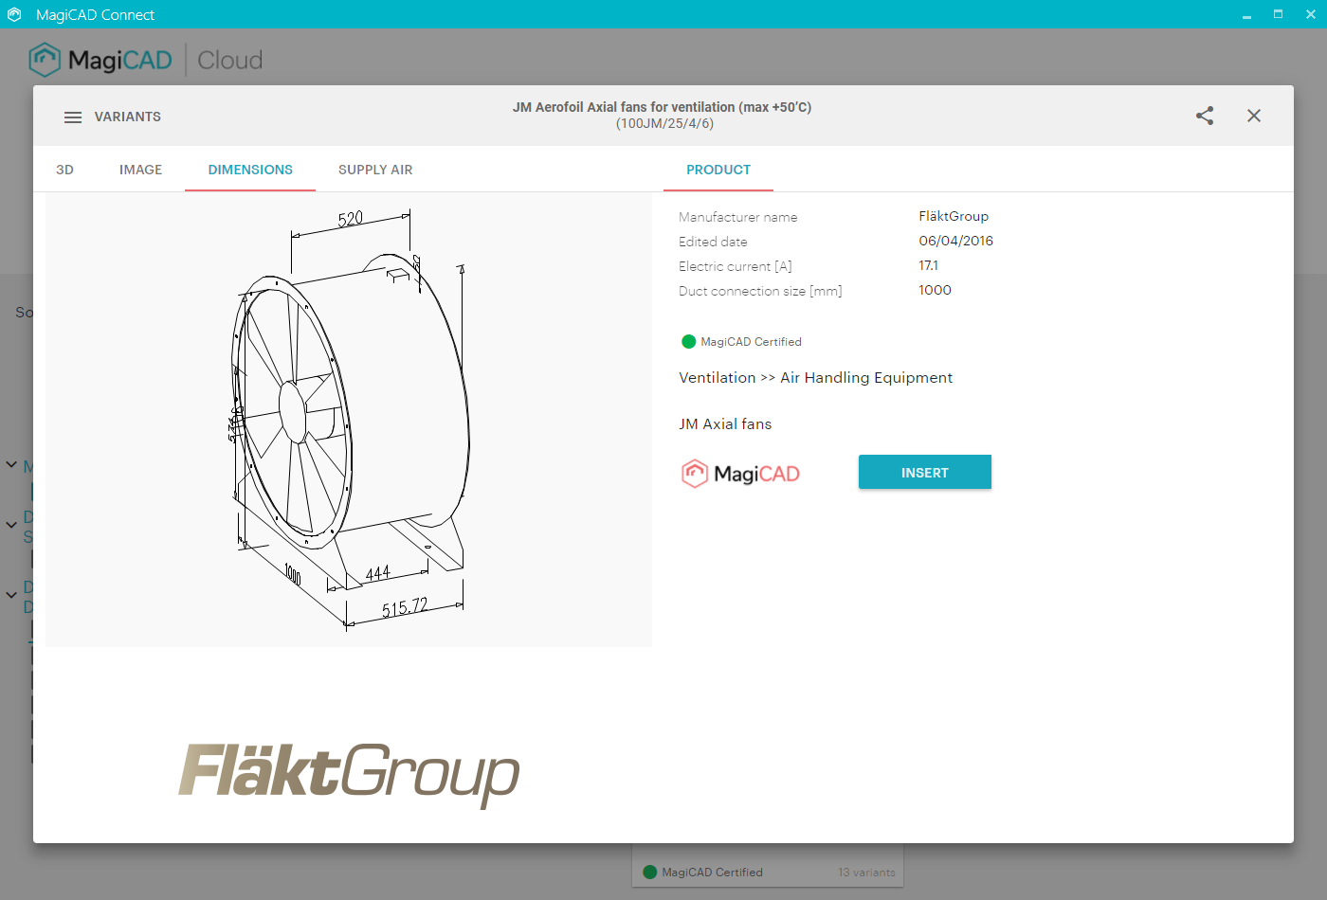Click the green dot on the background card
1327x900 pixels.
(x=650, y=873)
